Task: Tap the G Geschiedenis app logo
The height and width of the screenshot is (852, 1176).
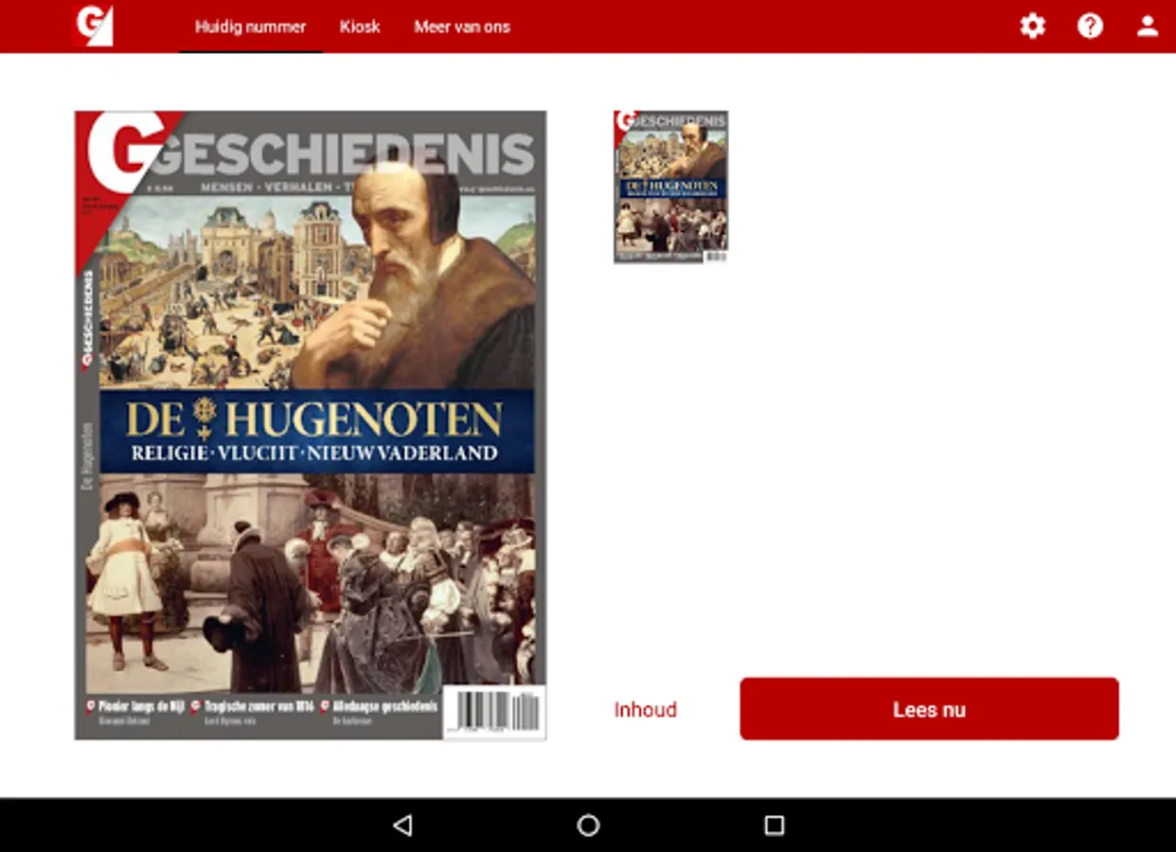Action: click(x=93, y=26)
